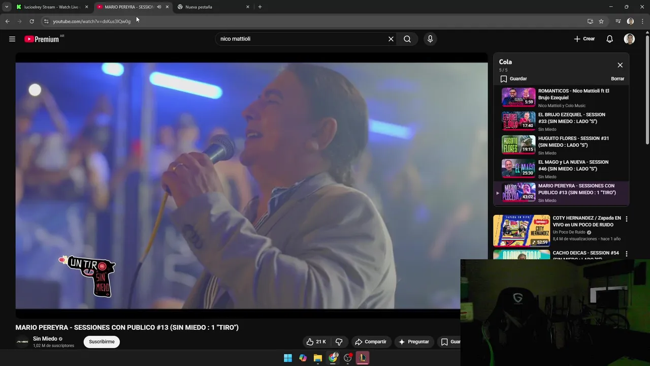The height and width of the screenshot is (366, 650).
Task: Like the video with 21 K thumbs up
Action: tap(316, 342)
